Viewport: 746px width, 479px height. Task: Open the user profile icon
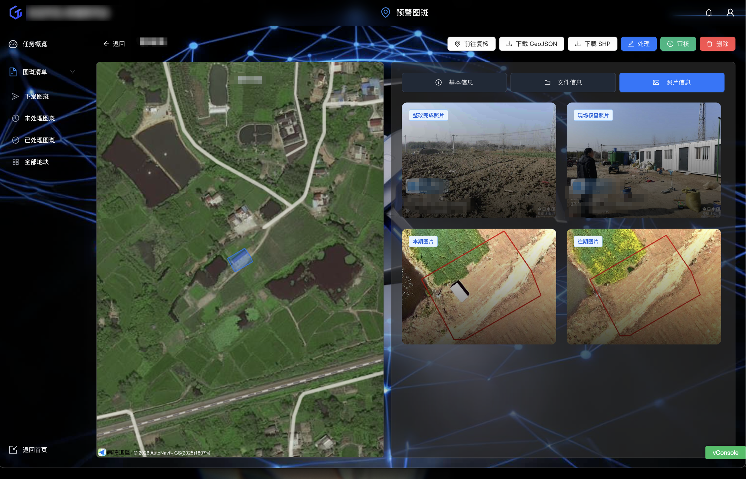click(x=730, y=13)
